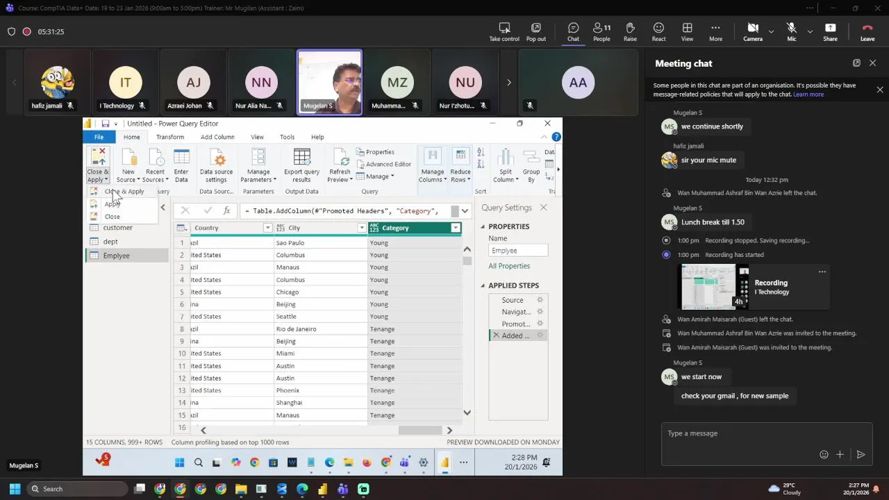Open the City column filter dropdown
This screenshot has height=500, width=889.
coord(361,228)
